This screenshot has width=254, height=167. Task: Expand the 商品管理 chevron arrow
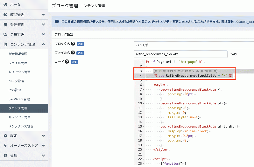pos(43,15)
